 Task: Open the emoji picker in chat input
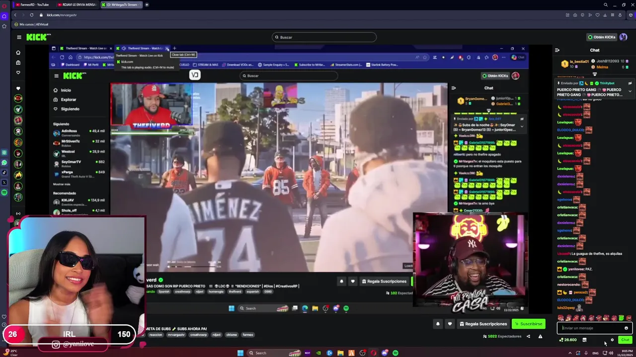click(626, 328)
